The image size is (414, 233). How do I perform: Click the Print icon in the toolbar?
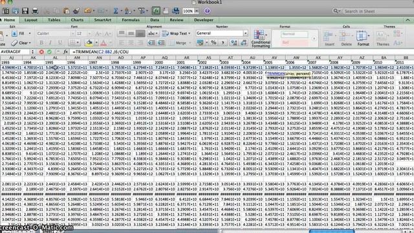[x=35, y=11]
